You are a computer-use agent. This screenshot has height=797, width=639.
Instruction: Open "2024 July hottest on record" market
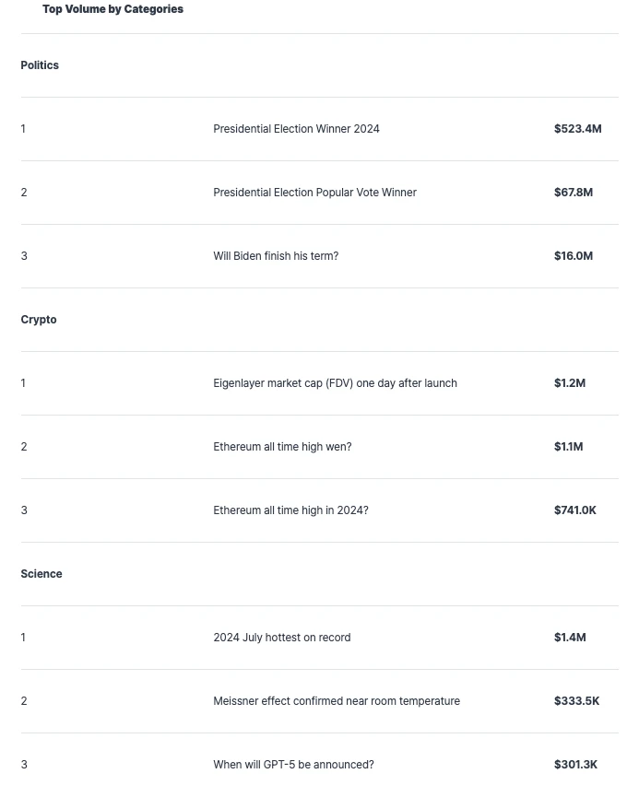pyautogui.click(x=281, y=638)
